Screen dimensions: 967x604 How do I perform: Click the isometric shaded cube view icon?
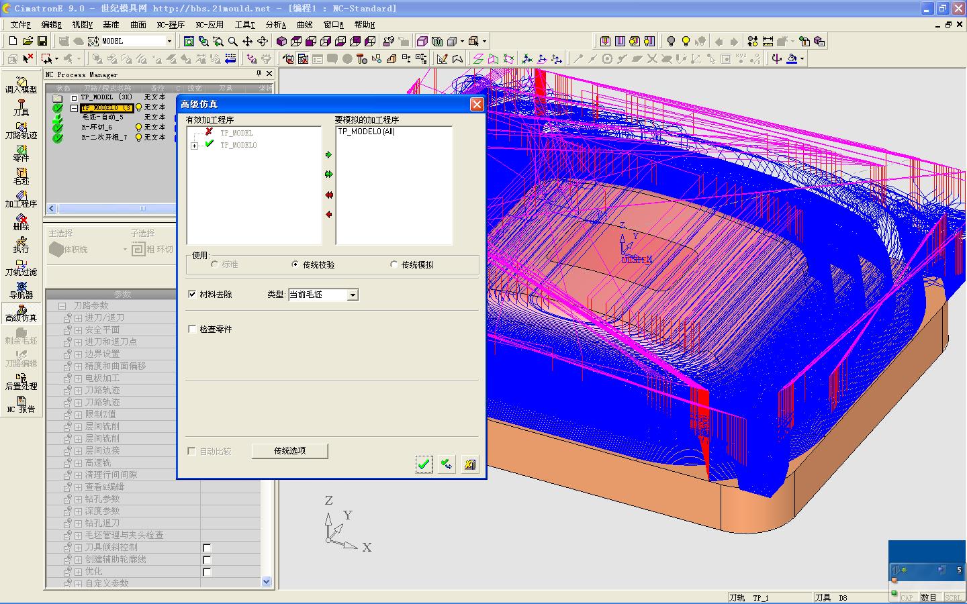pyautogui.click(x=281, y=41)
